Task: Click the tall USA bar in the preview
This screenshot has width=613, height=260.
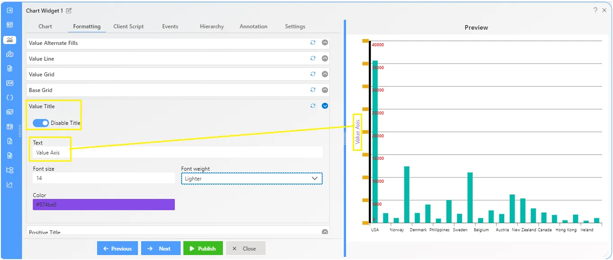Action: click(375, 141)
